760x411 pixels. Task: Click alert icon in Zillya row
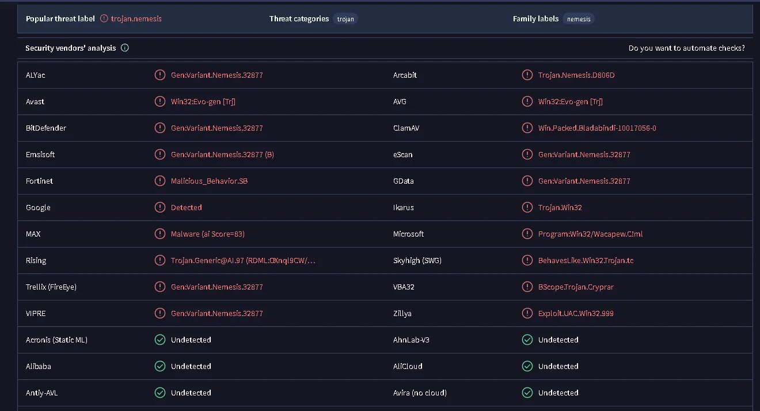527,313
